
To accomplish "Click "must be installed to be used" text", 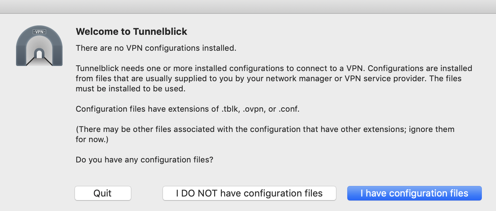I will coord(131,88).
